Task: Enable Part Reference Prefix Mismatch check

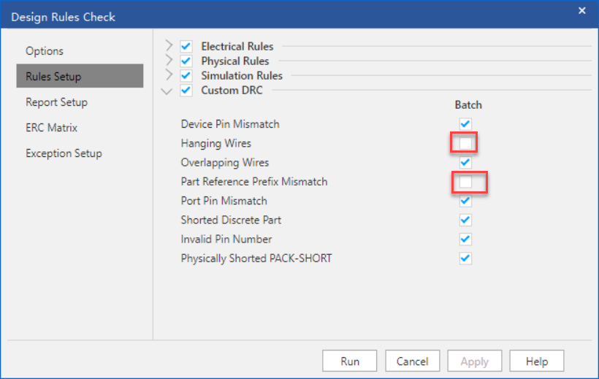Action: [x=465, y=181]
